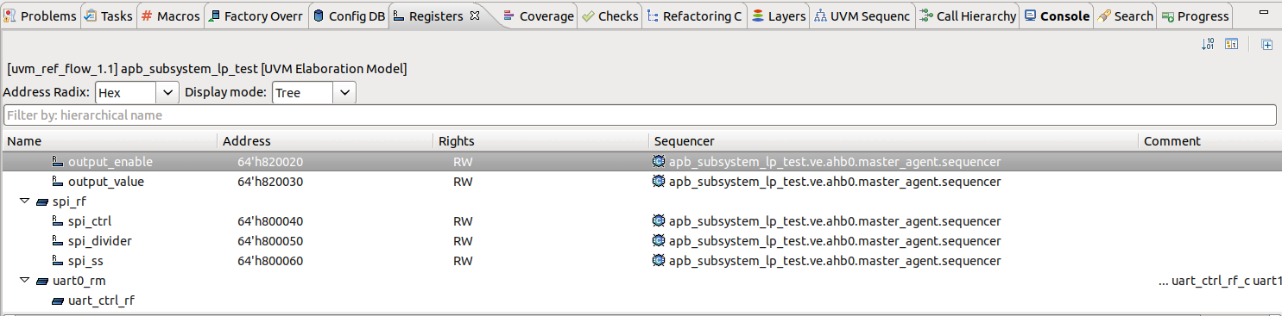Open the Search tab
1282x316 pixels.
[x=1126, y=15]
